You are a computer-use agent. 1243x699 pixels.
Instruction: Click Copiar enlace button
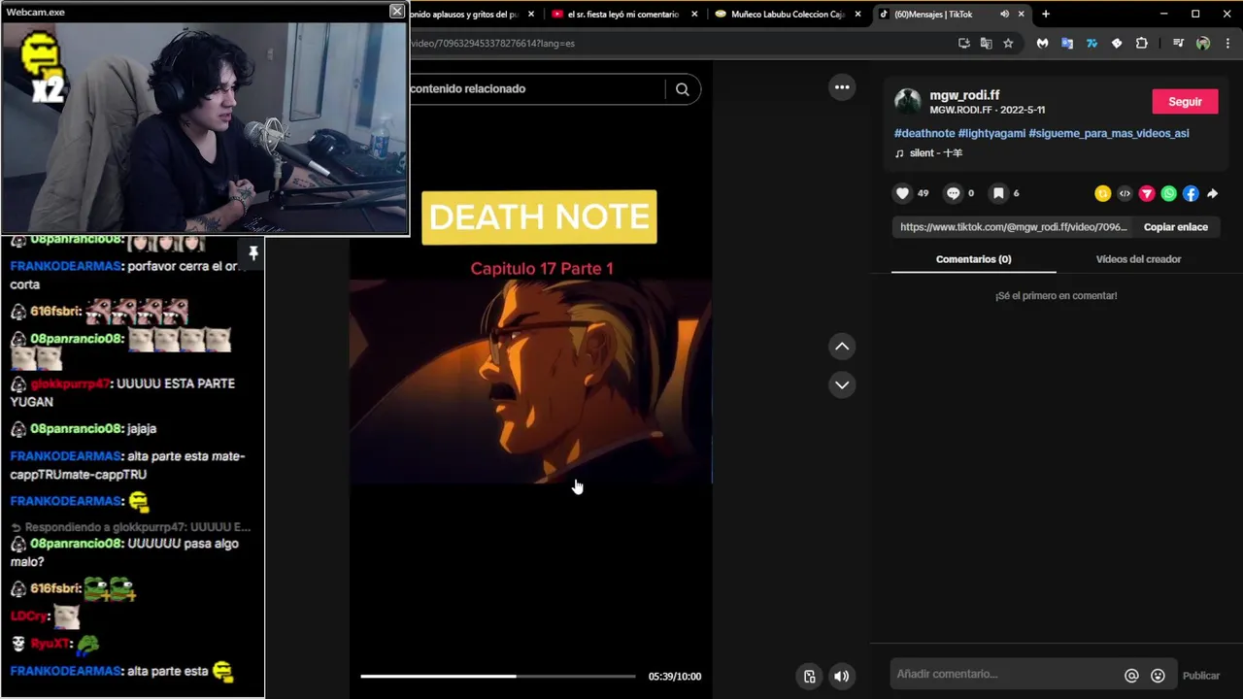(1175, 227)
